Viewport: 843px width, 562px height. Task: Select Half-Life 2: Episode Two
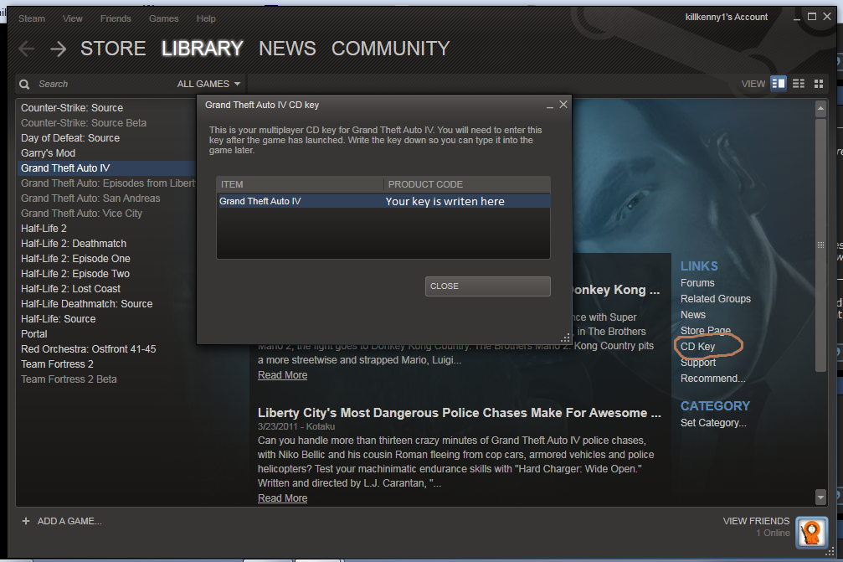(x=75, y=273)
